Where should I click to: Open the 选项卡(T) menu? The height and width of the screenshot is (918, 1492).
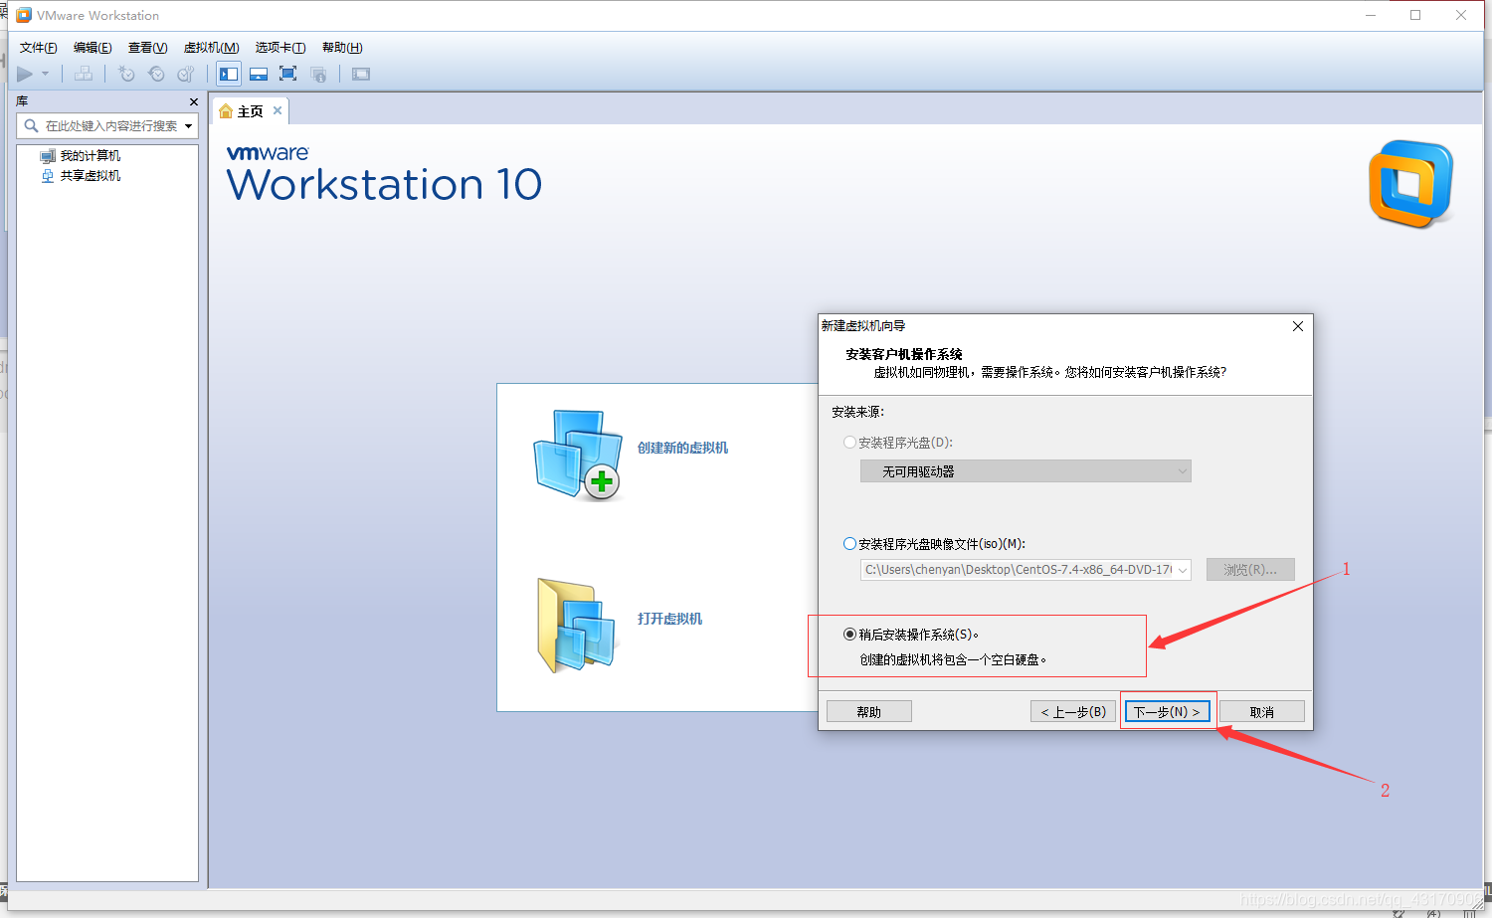tap(280, 47)
